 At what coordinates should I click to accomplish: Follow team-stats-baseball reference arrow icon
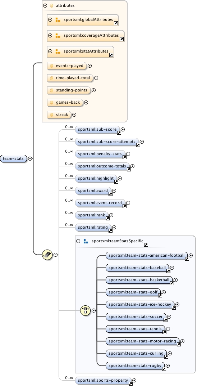pos(168,271)
